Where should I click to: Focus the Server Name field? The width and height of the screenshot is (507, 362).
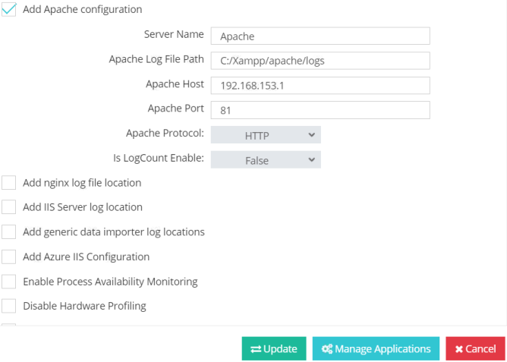click(x=320, y=36)
